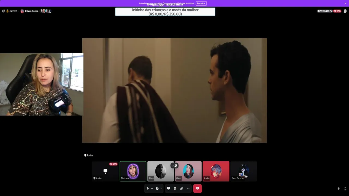Viewport: 349px width, 196px height.
Task: Click the AO VIVO badge on Azalea tile
Action: [x=113, y=164]
